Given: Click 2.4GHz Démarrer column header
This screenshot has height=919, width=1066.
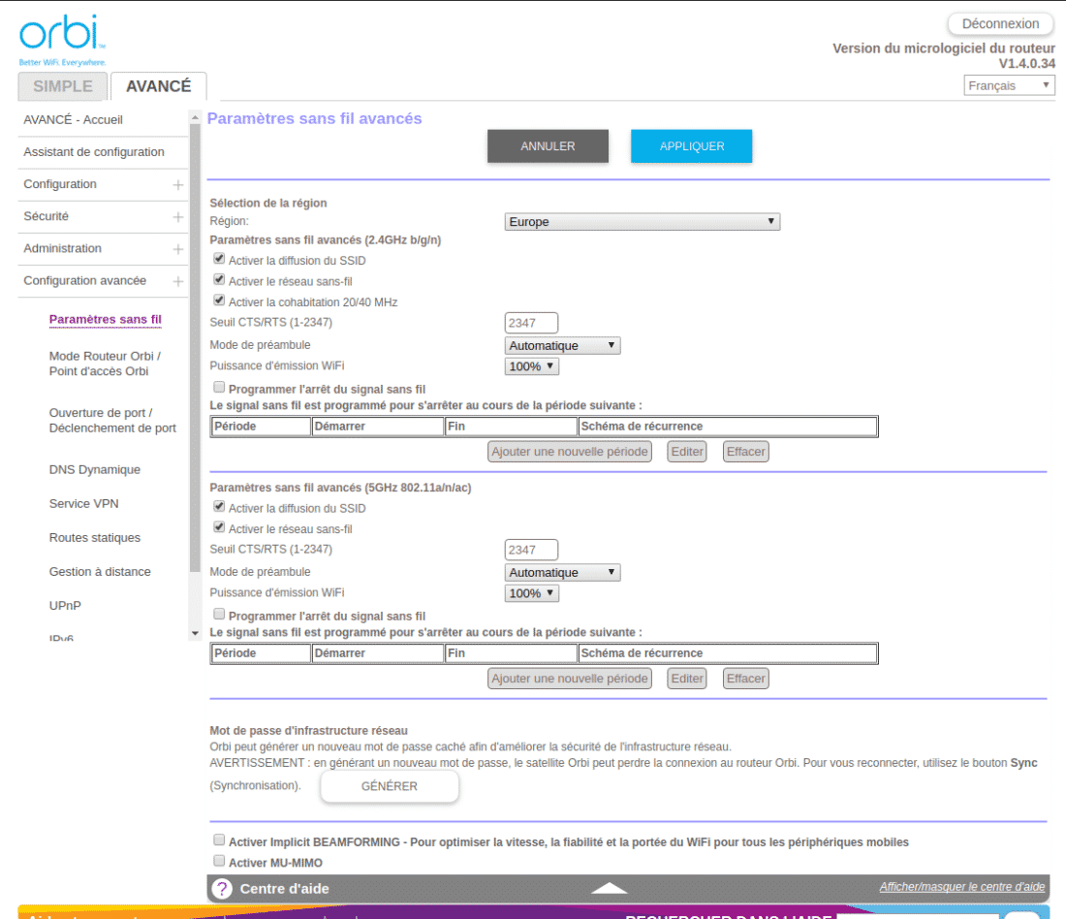Looking at the screenshot, I should click(377, 427).
